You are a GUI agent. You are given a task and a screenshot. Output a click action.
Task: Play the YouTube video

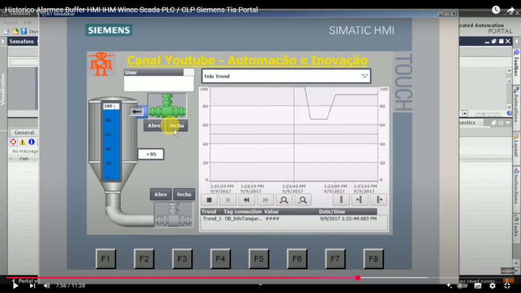coord(15,286)
